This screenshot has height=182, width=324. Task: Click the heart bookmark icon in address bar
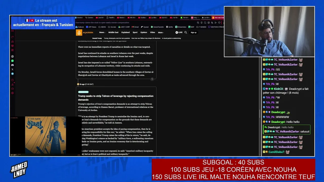click(x=219, y=22)
